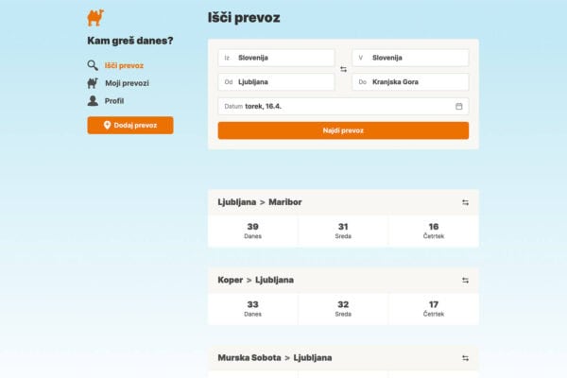
Task: View 31 rides Sreda for Ljubljana > Maribor
Action: pyautogui.click(x=343, y=231)
